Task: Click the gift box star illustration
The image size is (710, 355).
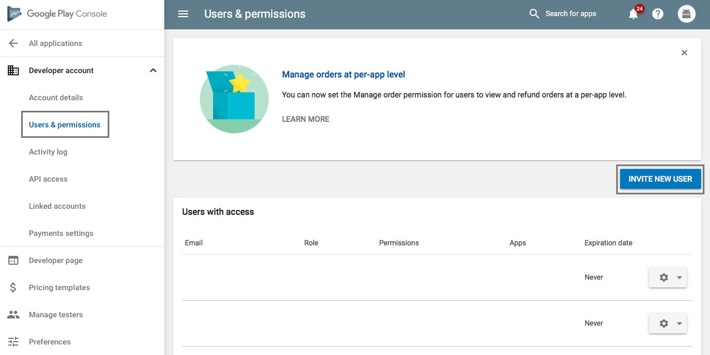Action: (234, 98)
